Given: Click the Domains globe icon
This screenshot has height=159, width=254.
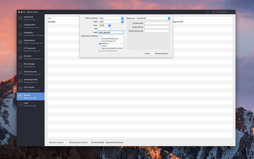Looking at the screenshot, I should (21, 57).
